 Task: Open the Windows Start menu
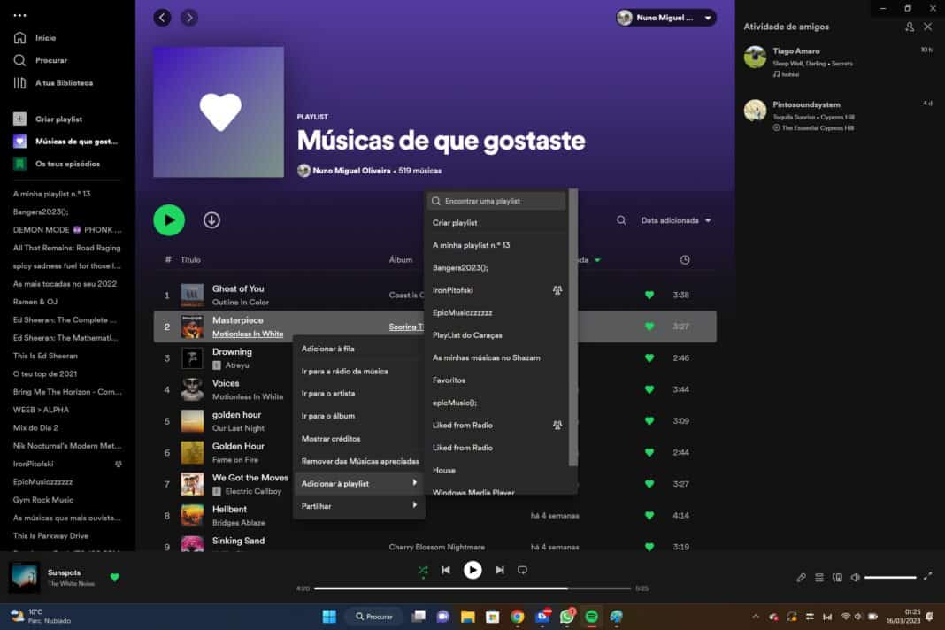tap(329, 616)
